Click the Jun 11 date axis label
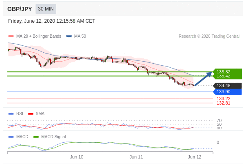 [136, 157]
